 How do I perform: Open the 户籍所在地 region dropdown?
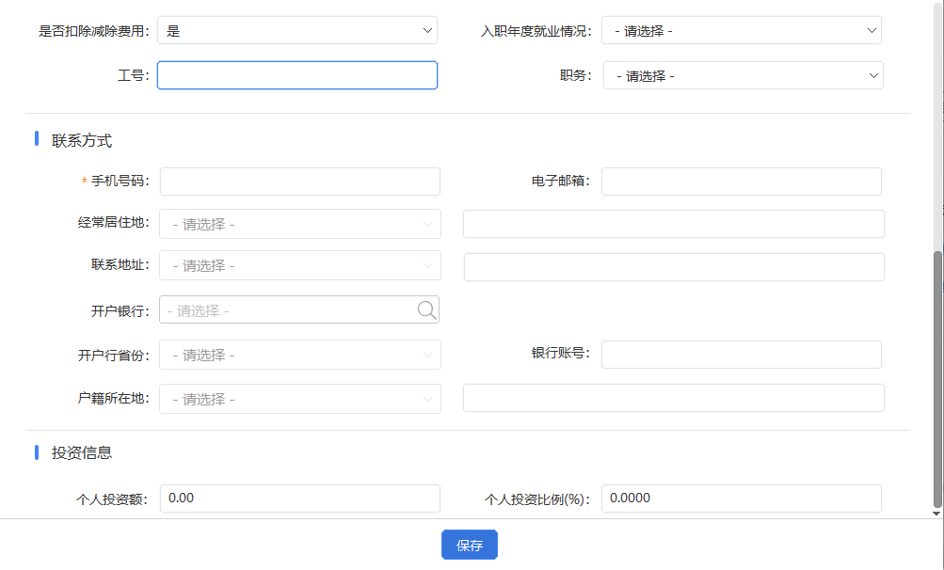tap(300, 399)
